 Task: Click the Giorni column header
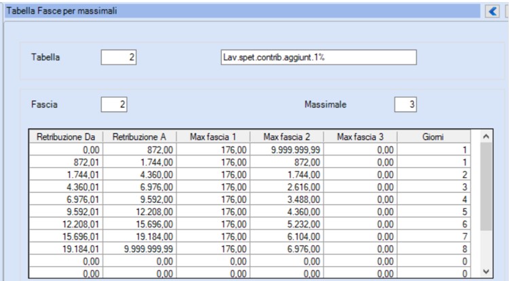(434, 137)
